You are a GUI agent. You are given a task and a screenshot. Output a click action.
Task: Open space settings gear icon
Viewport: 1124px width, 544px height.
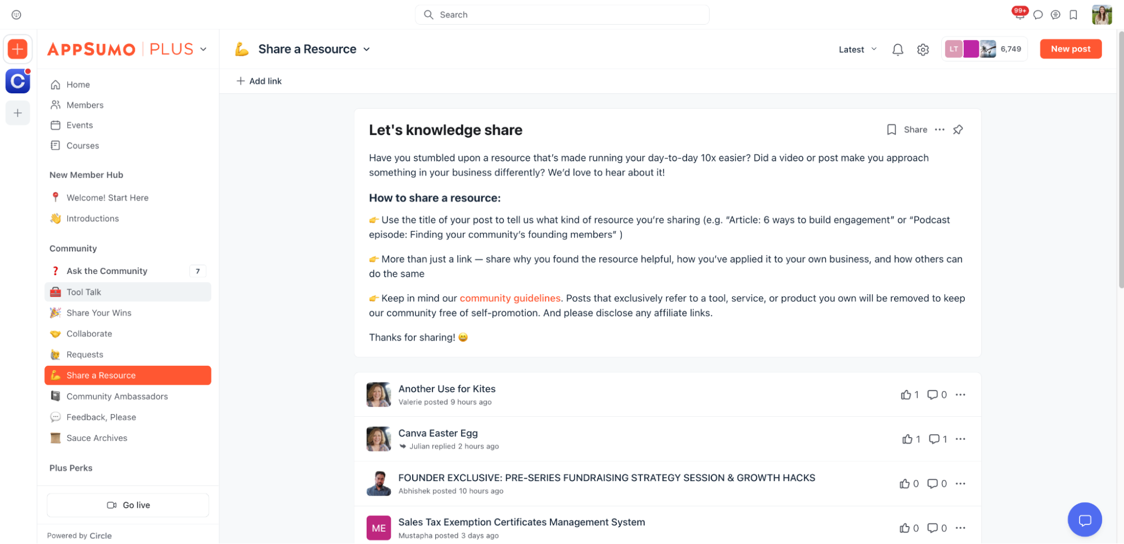[x=923, y=50]
